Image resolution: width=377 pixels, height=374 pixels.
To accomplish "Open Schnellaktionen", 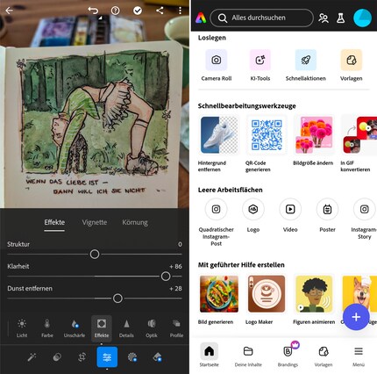I will coord(306,65).
